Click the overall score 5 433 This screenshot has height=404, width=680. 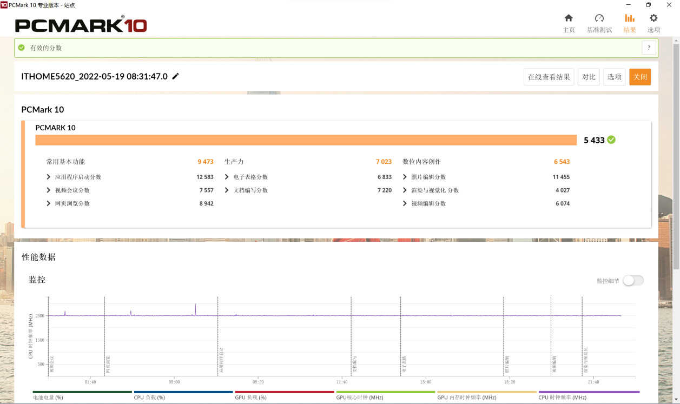click(594, 140)
